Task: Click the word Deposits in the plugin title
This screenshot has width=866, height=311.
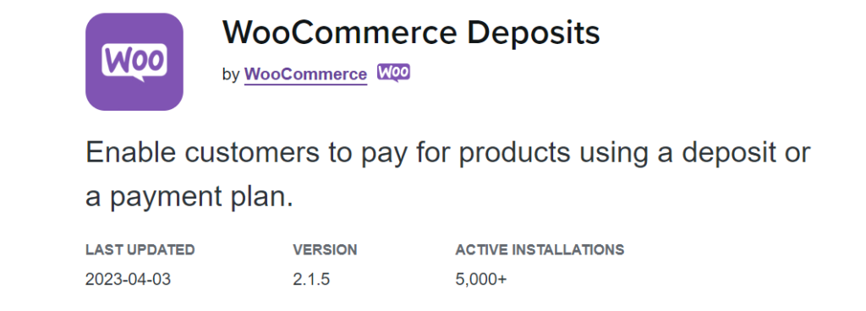Action: (534, 33)
